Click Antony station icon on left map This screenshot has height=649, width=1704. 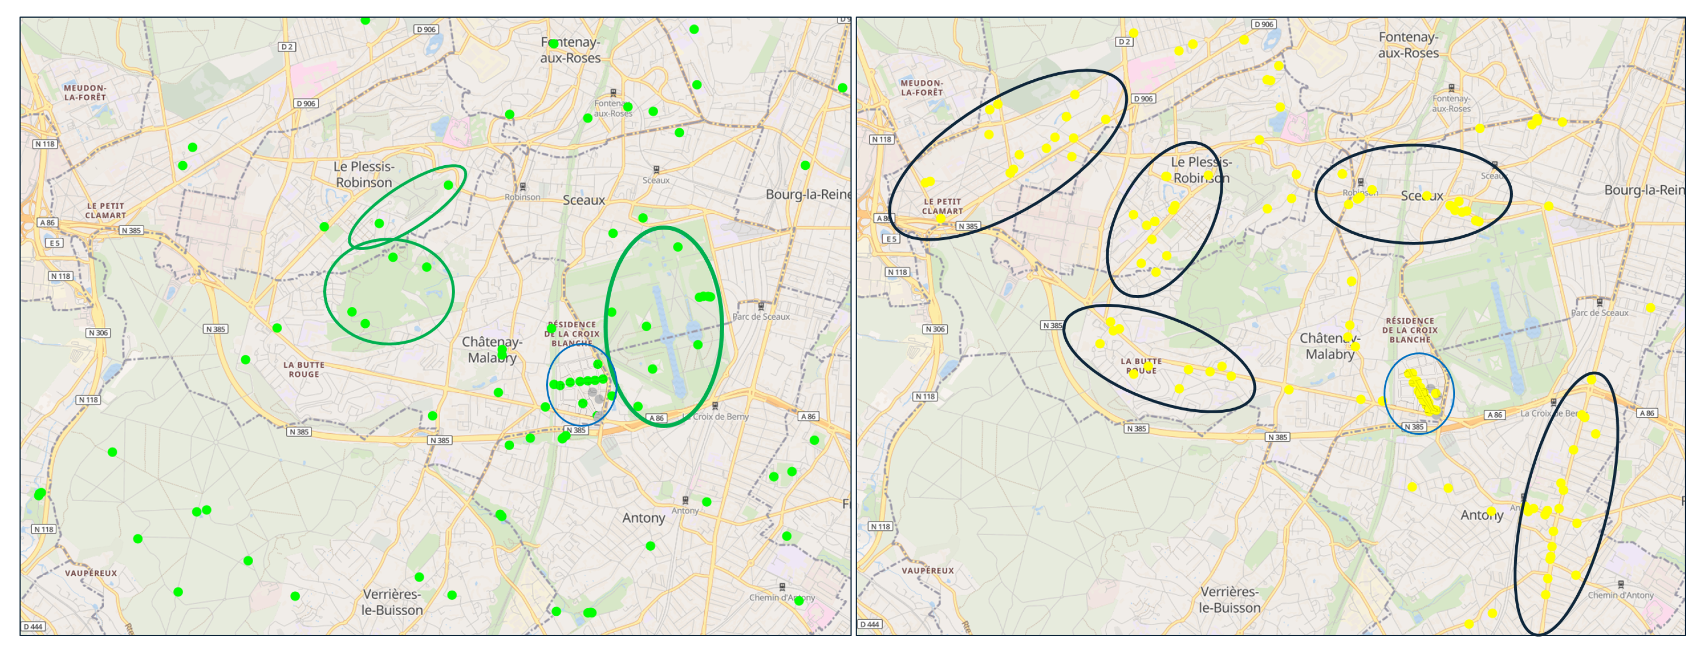point(685,500)
